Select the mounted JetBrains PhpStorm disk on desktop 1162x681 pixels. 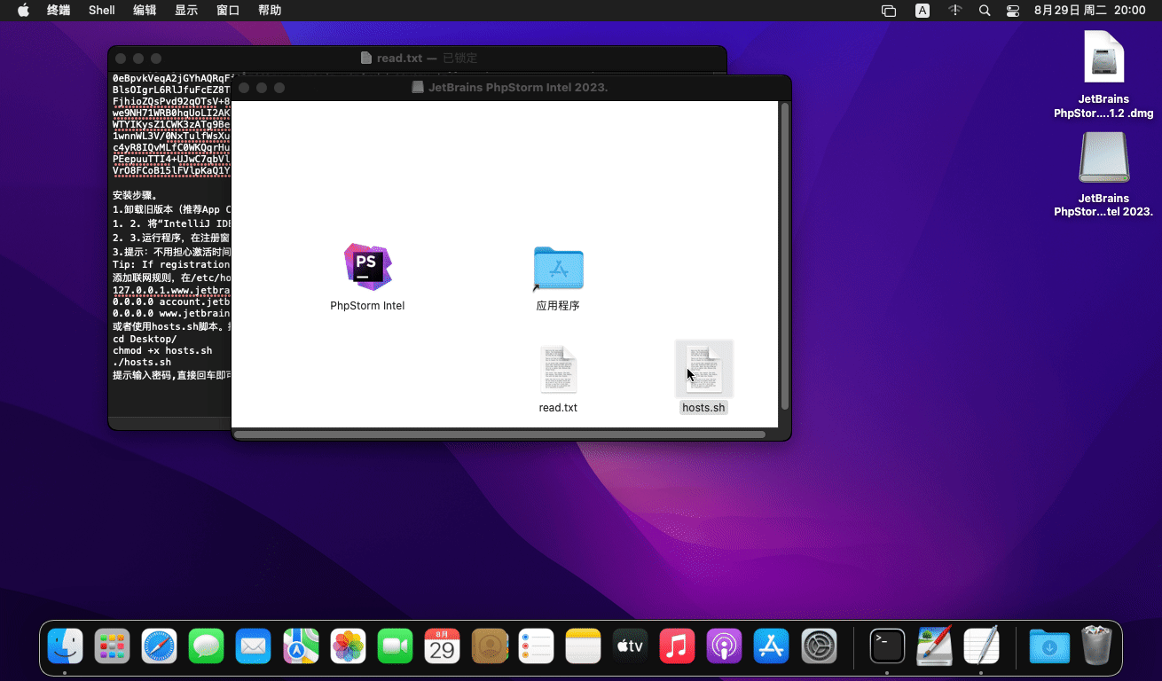point(1103,158)
